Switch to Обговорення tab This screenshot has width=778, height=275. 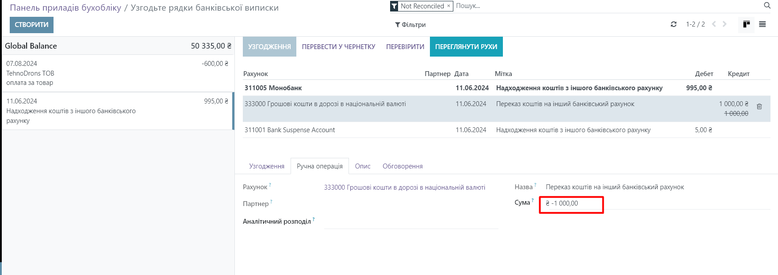(x=402, y=166)
